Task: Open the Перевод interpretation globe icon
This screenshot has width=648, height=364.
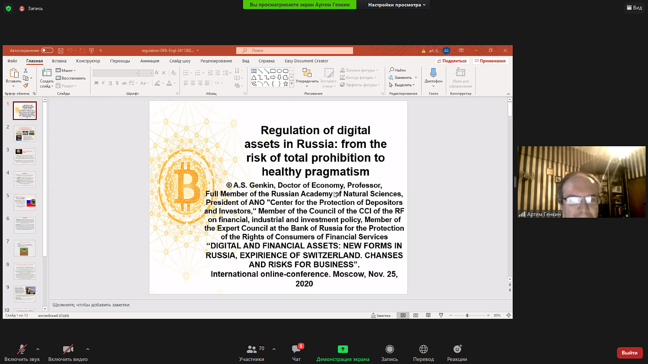Action: point(423,353)
